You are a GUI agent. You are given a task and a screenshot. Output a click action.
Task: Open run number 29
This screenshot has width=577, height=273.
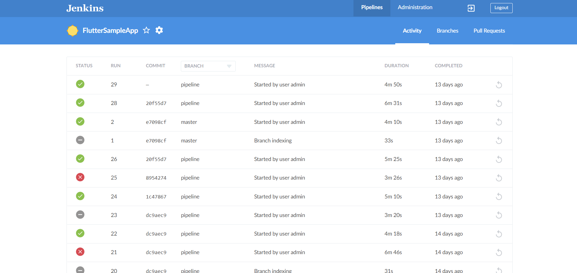pyautogui.click(x=114, y=85)
